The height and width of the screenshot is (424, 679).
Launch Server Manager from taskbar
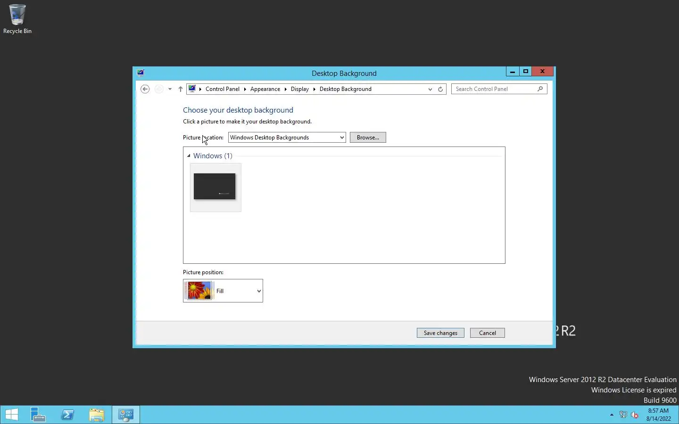(x=38, y=415)
